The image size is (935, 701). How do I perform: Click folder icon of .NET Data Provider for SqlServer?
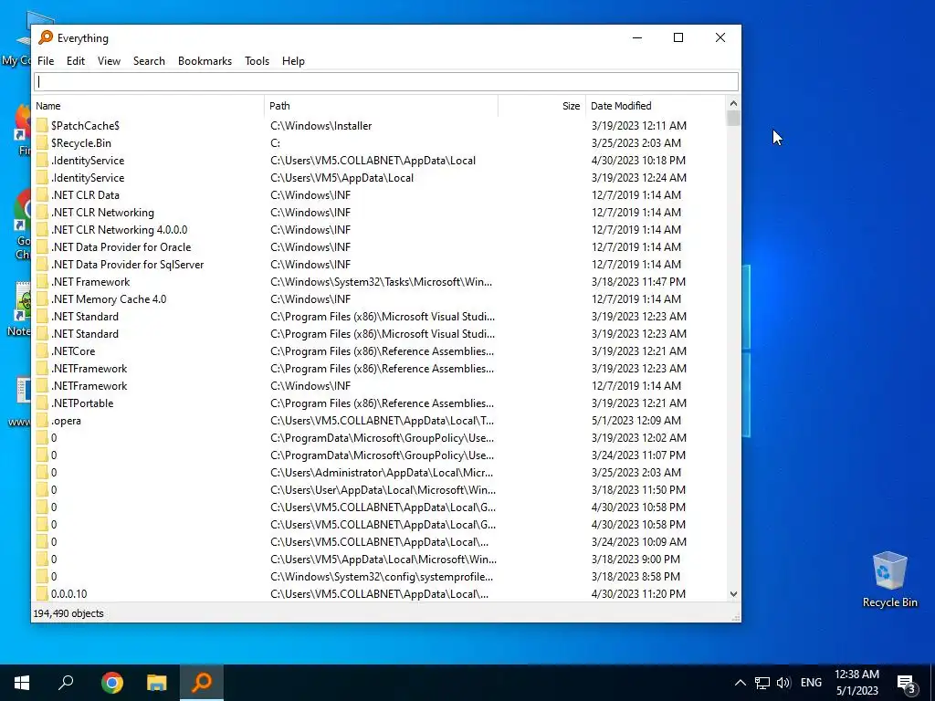click(42, 264)
